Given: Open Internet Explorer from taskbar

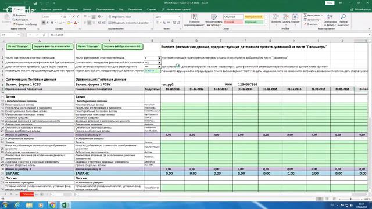Looking at the screenshot, I should [x=17, y=205].
